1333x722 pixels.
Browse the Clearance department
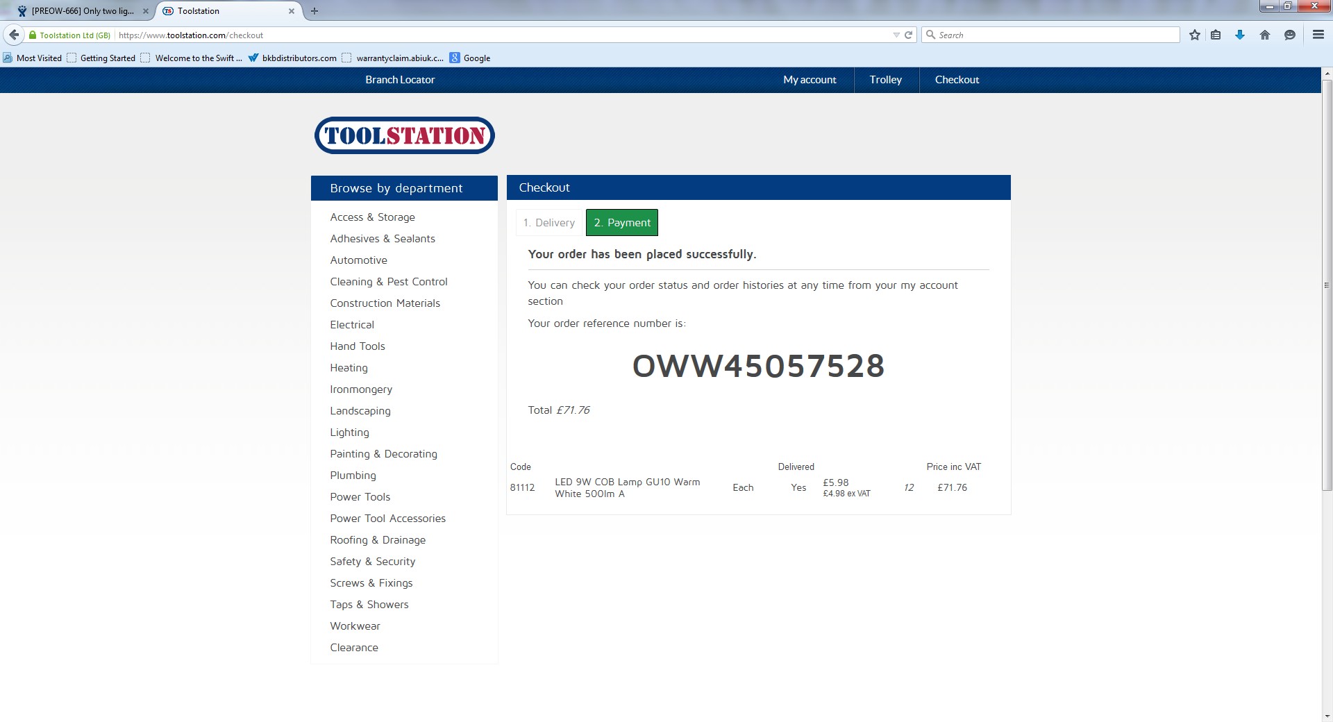pyautogui.click(x=354, y=648)
